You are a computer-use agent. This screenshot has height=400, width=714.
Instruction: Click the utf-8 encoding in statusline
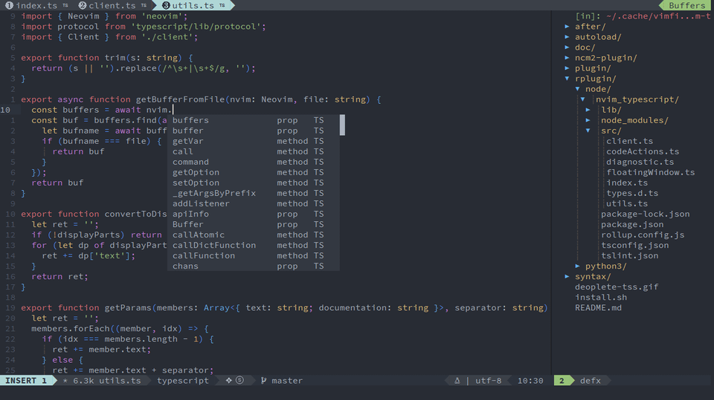[x=489, y=381]
